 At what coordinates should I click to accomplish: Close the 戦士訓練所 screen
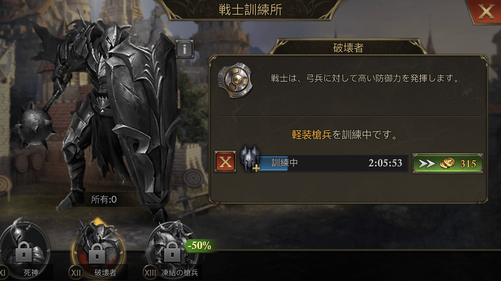point(485,11)
